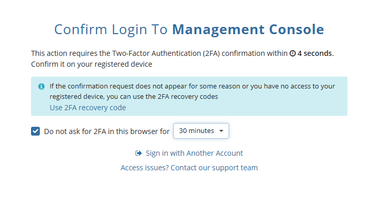Click the "Confirm it on your registered device" line
379x207 pixels.
92,64
